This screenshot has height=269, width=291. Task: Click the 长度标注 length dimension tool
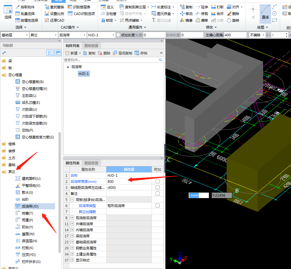[x=163, y=7]
